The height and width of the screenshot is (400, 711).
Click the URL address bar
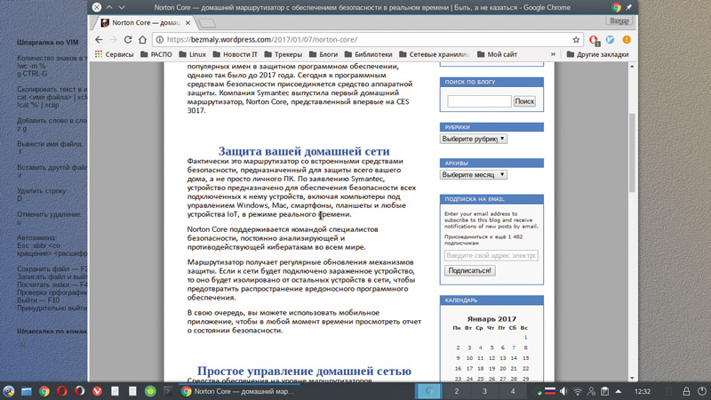[367, 40]
